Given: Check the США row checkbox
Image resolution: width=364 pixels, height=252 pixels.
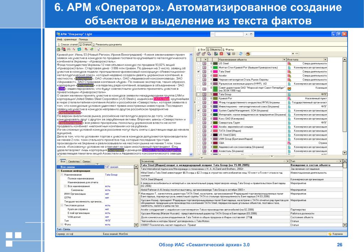Looking at the screenshot, I should tap(199, 143).
